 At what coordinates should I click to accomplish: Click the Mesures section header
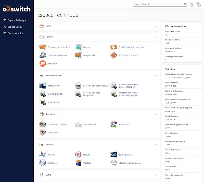pyautogui.click(x=98, y=145)
